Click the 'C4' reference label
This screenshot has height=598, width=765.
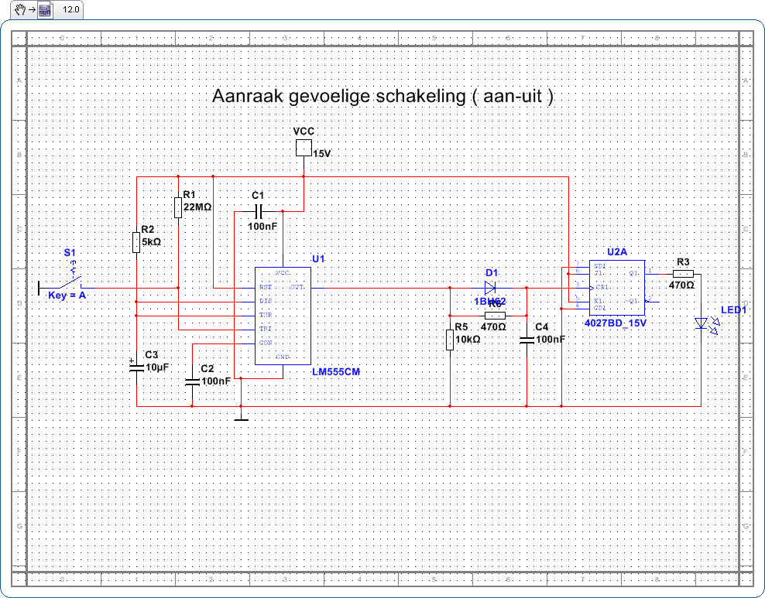coord(541,326)
